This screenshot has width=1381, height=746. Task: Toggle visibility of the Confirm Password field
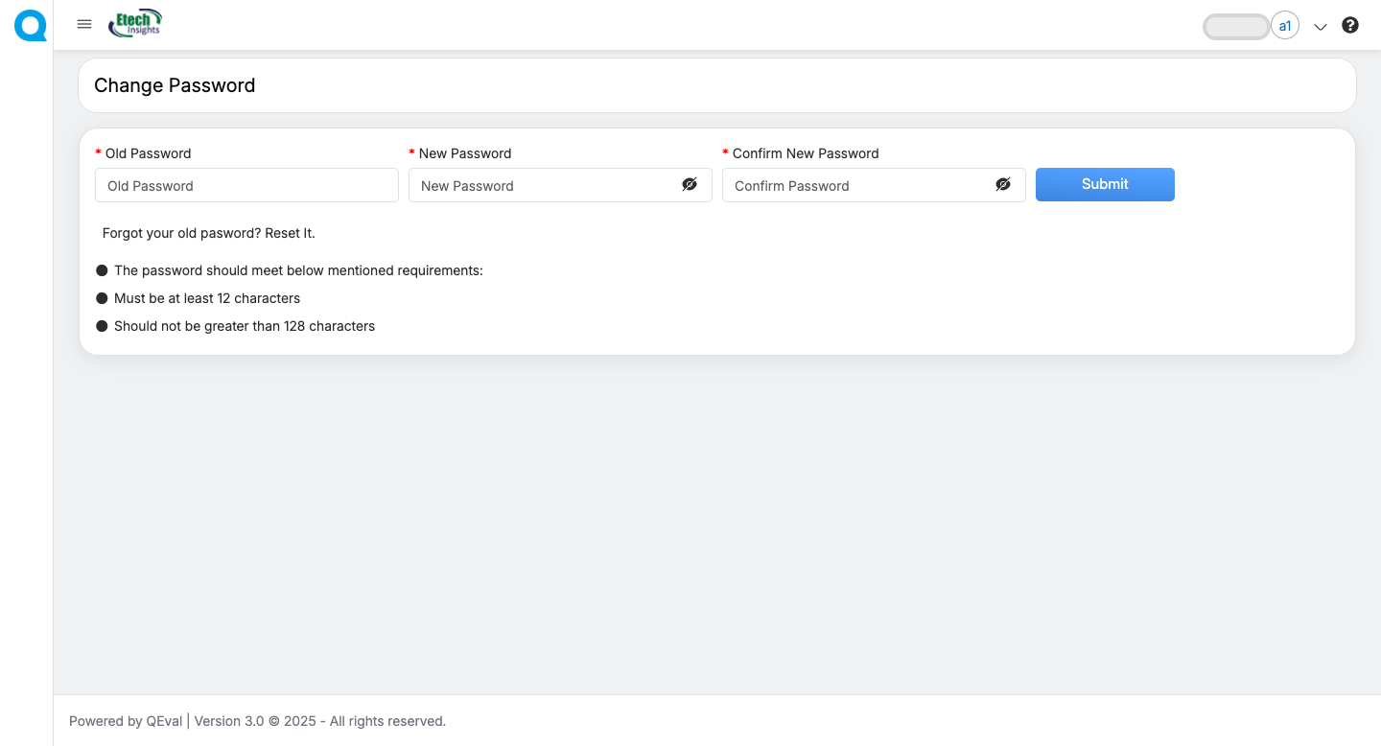coord(1003,185)
